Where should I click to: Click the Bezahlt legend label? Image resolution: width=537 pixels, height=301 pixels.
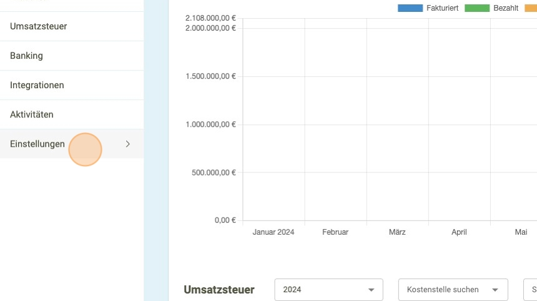pos(506,8)
